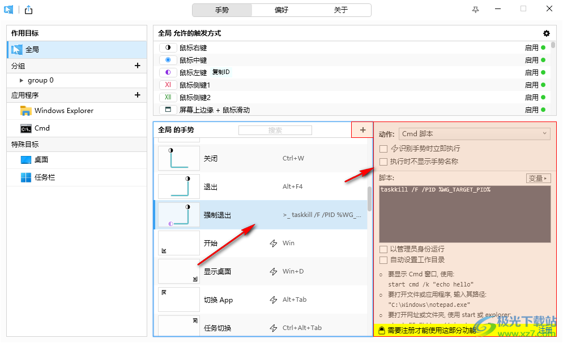This screenshot has width=563, height=343.
Task: Click the share/export icon in title bar
Action: [29, 10]
